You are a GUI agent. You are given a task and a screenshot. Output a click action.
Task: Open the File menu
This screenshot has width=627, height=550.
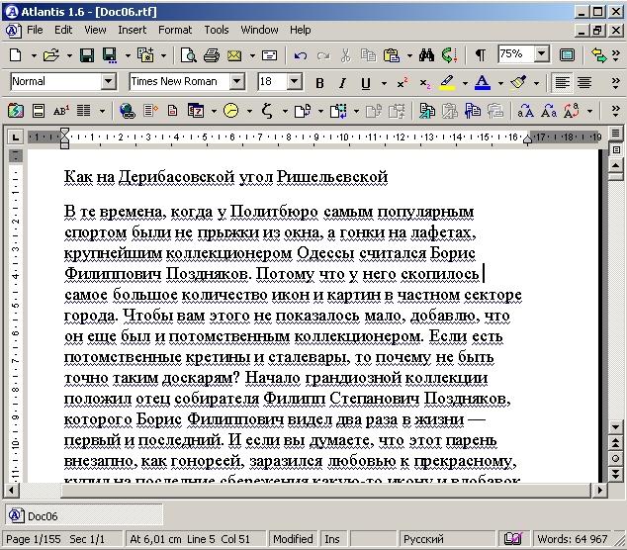(x=35, y=30)
